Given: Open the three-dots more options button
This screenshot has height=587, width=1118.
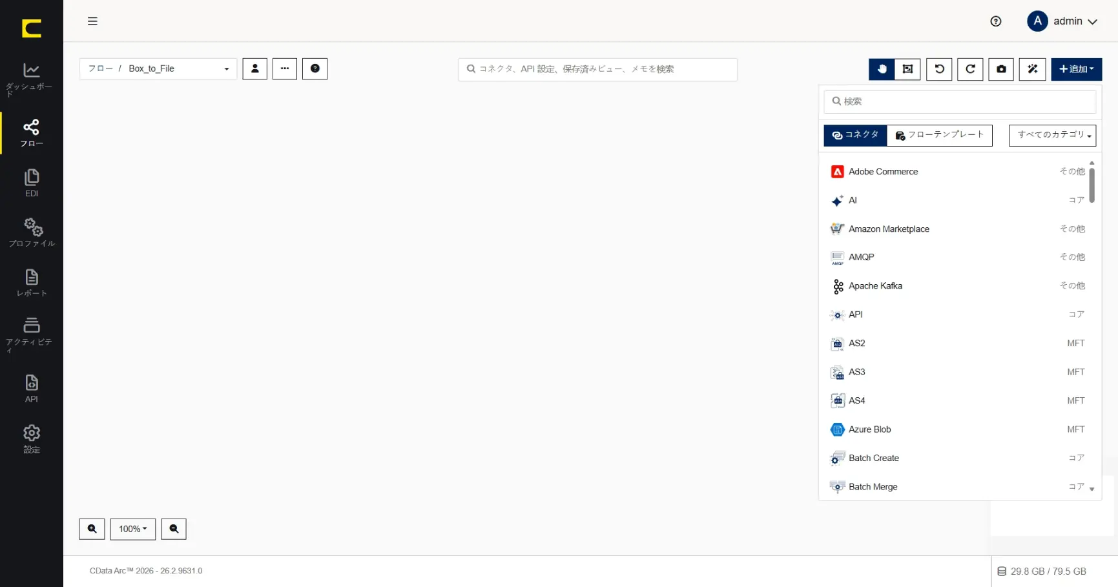Looking at the screenshot, I should pyautogui.click(x=285, y=68).
